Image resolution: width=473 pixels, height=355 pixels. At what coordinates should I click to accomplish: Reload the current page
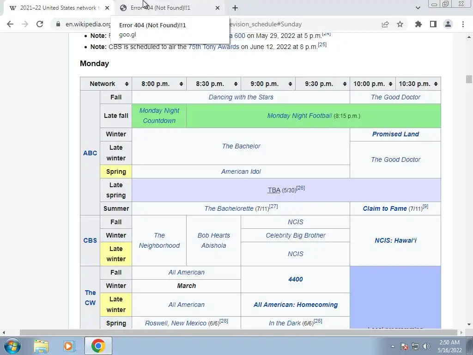pyautogui.click(x=40, y=24)
